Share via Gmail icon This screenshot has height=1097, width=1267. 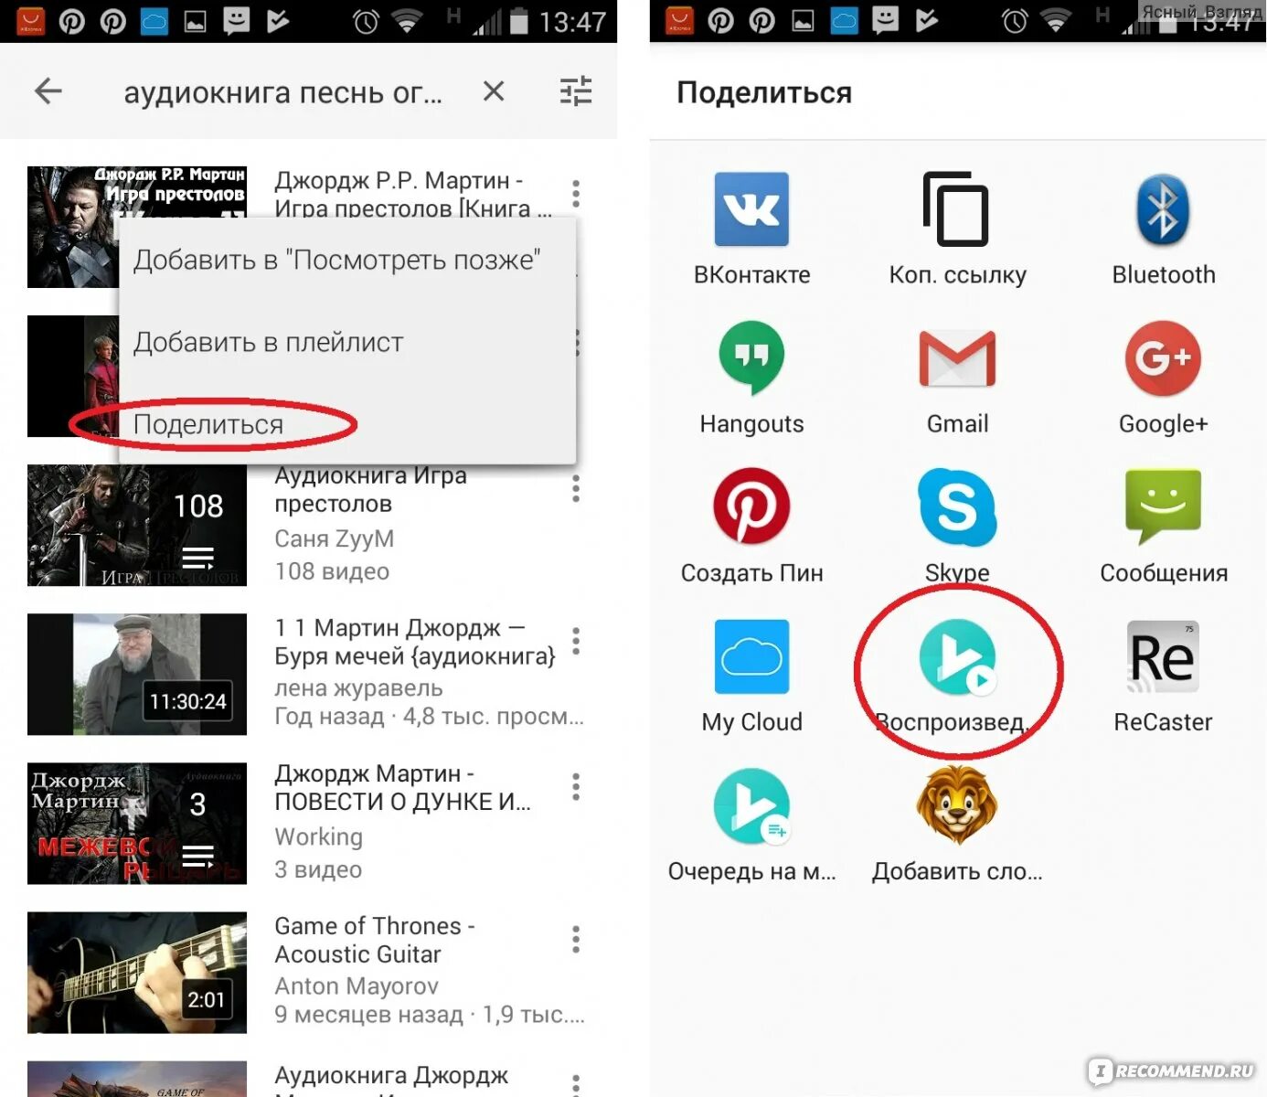coord(957,358)
